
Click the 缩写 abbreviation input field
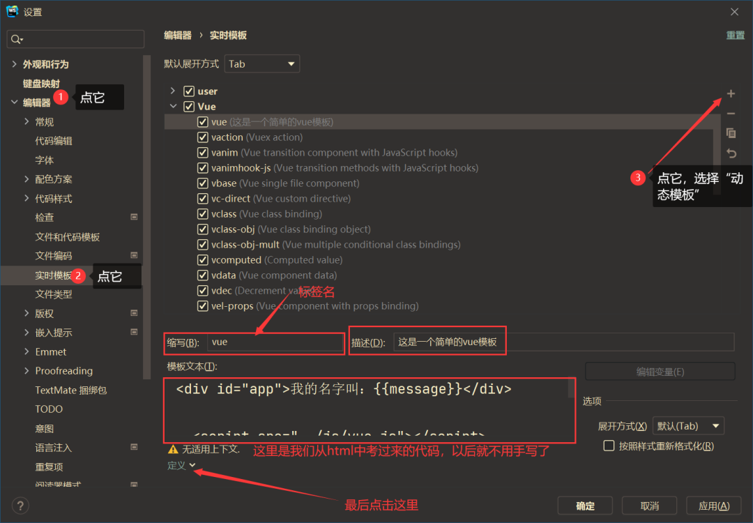(275, 342)
